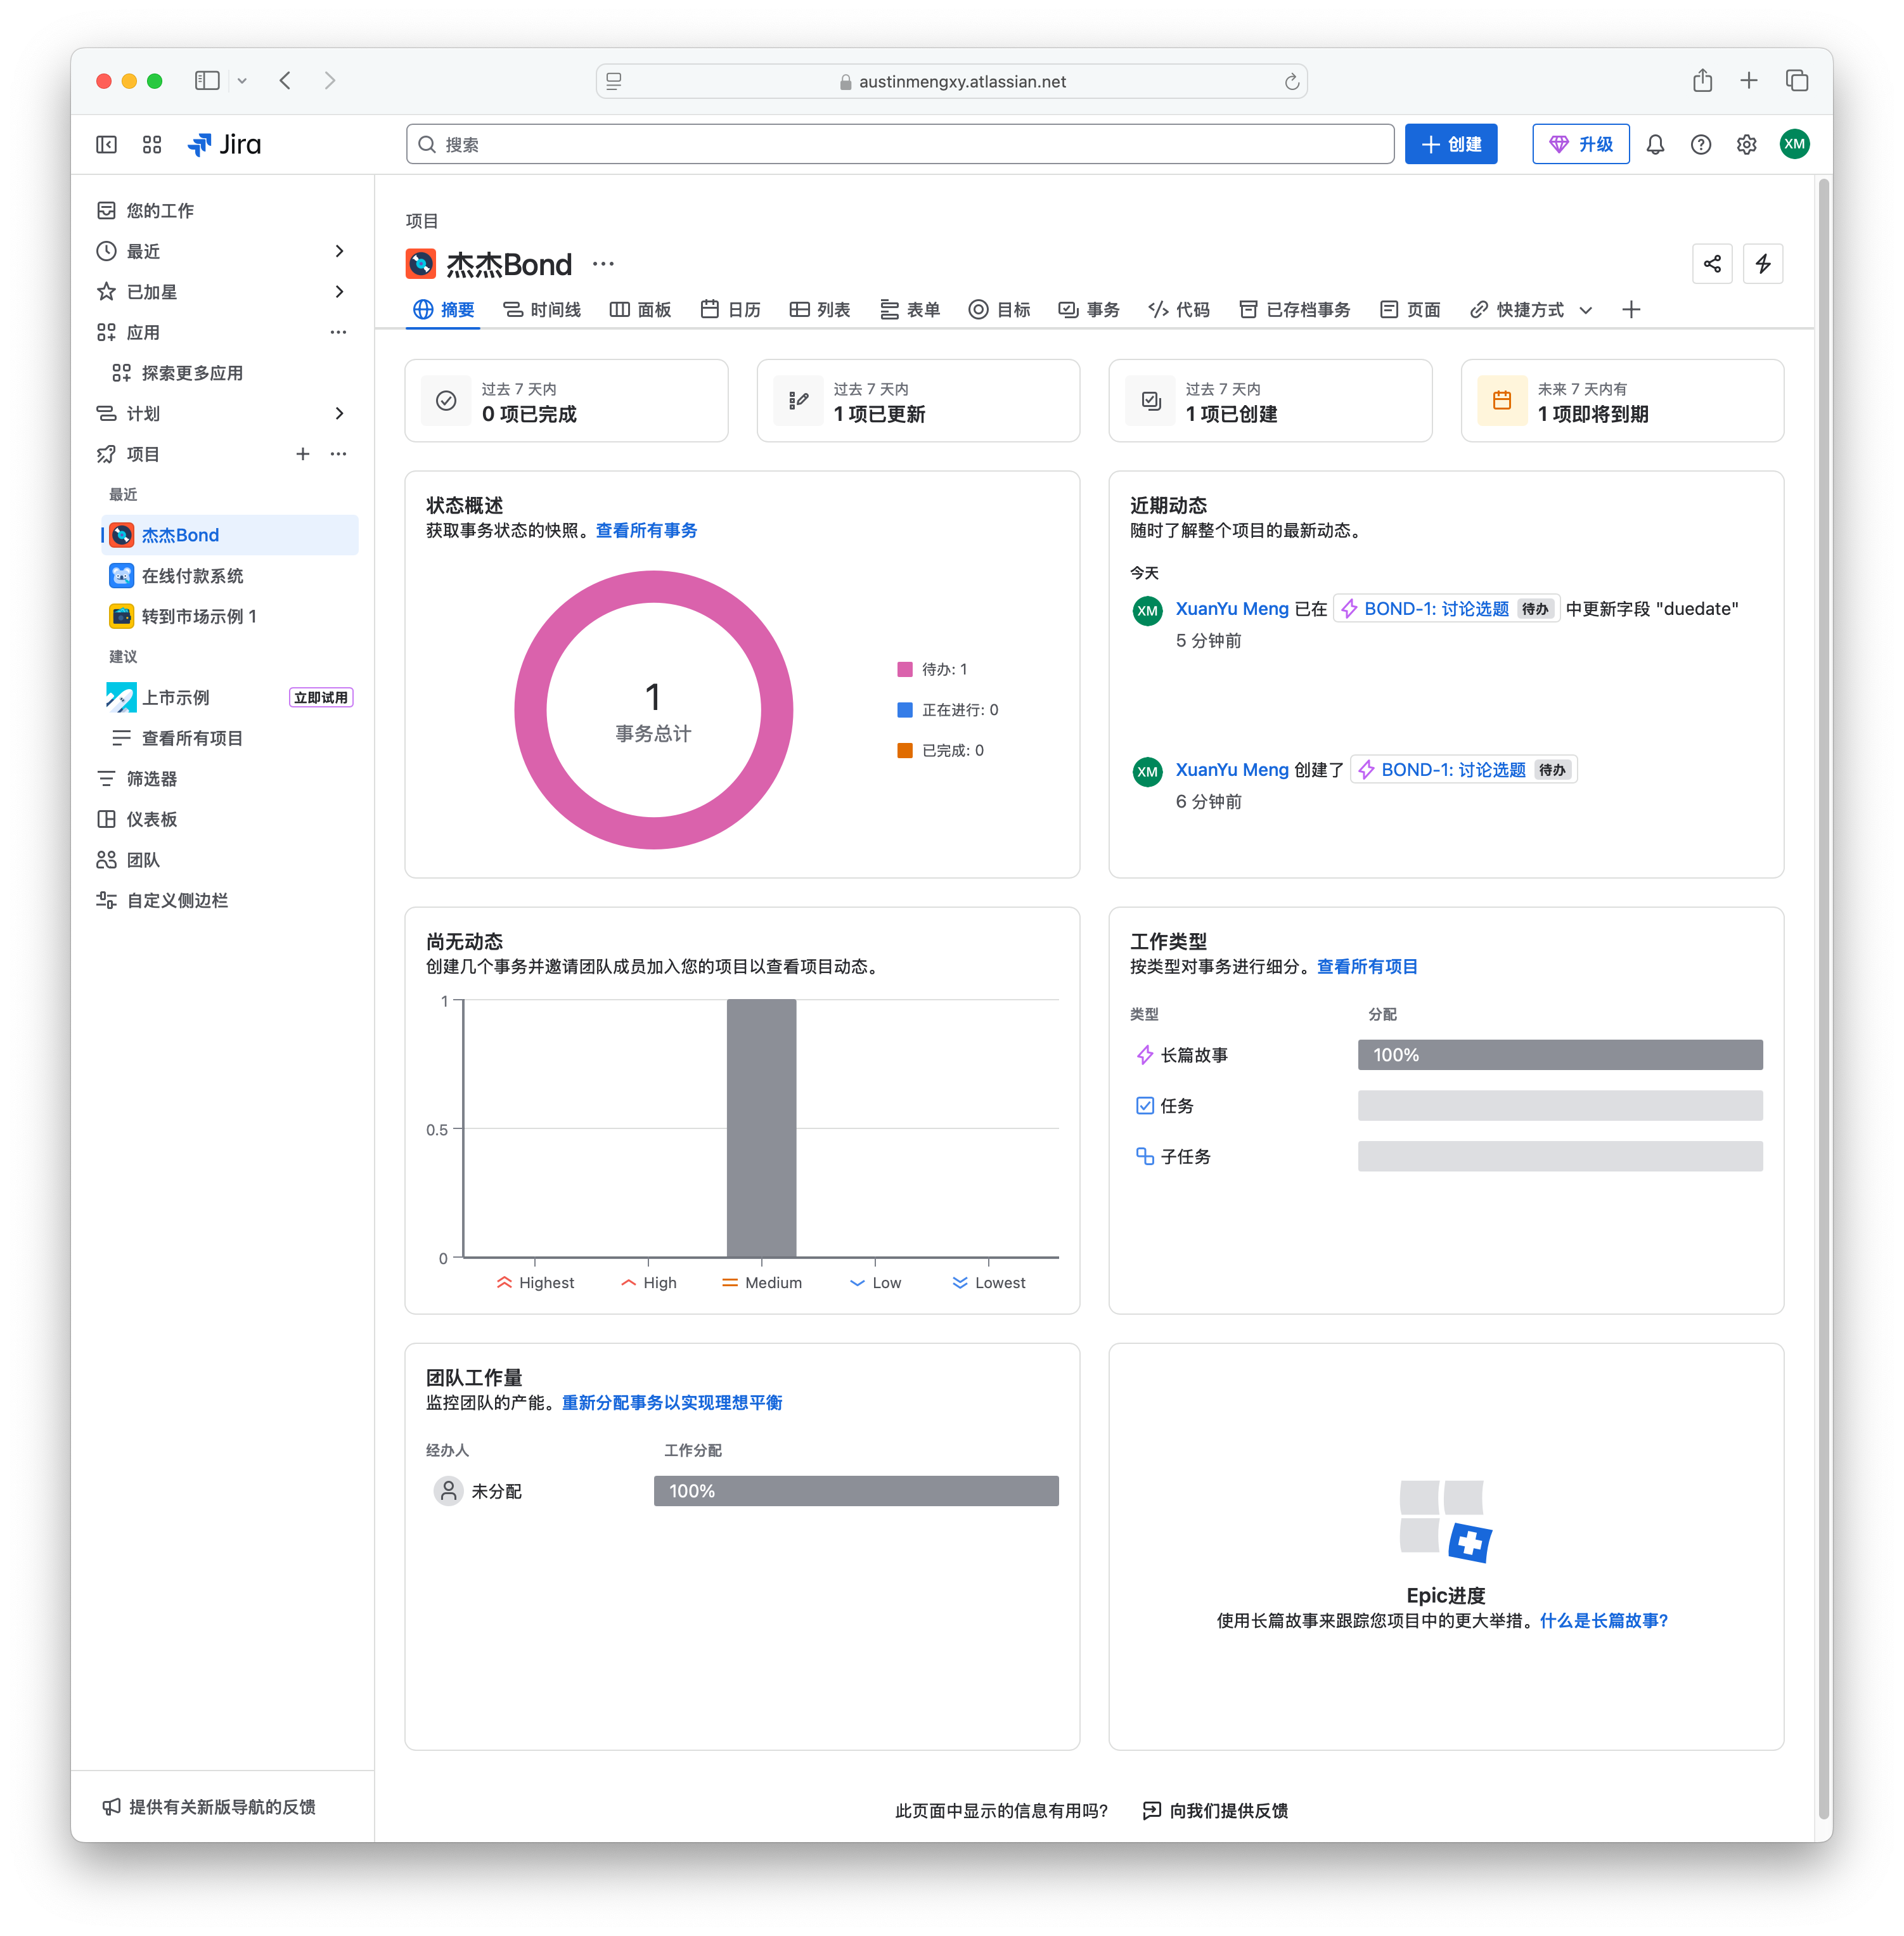Screen dimensions: 1904x1936
Task: Open the 快捷方式 dropdown arrow
Action: coord(1585,310)
